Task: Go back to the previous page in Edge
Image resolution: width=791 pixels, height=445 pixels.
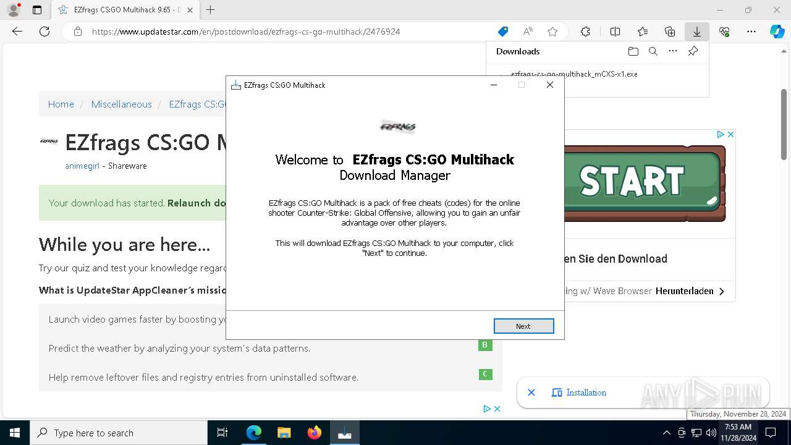Action: click(17, 32)
